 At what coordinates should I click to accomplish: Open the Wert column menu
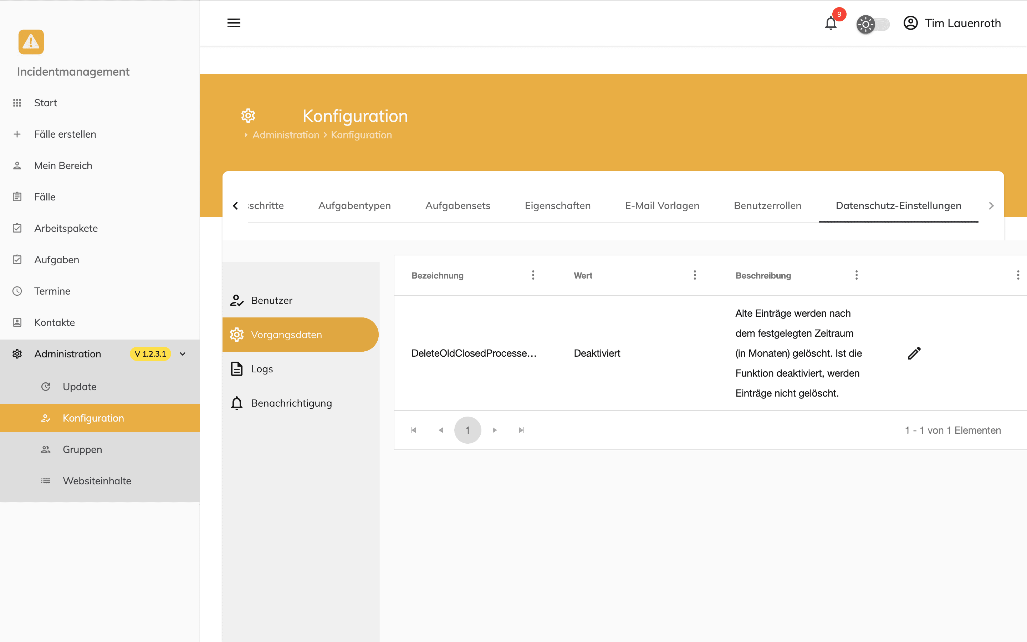click(x=695, y=276)
